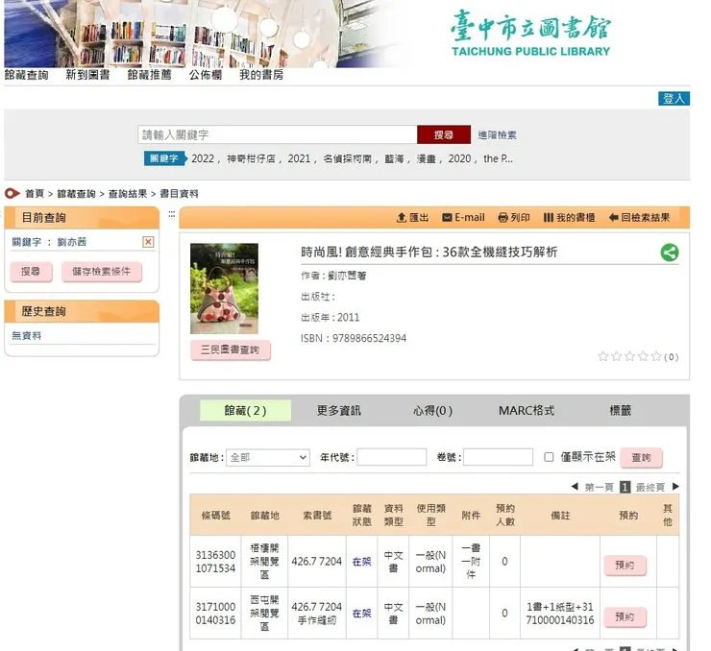Click the barcode 31363001071534 cell
Image resolution: width=711 pixels, height=651 pixels.
(x=215, y=562)
